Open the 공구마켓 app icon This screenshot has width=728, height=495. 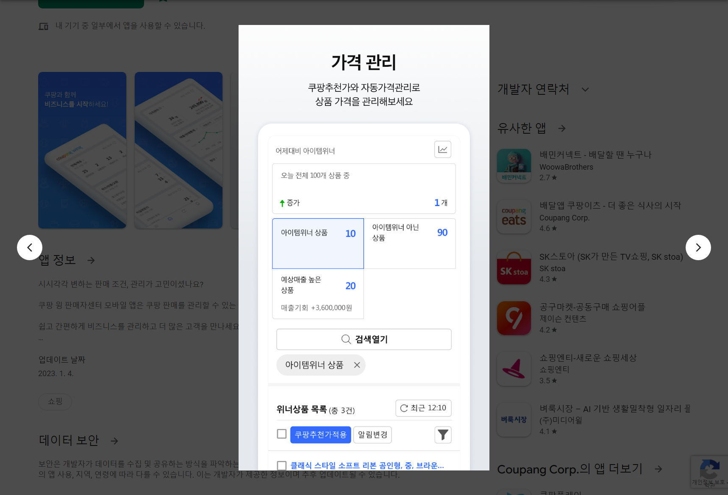[514, 318]
